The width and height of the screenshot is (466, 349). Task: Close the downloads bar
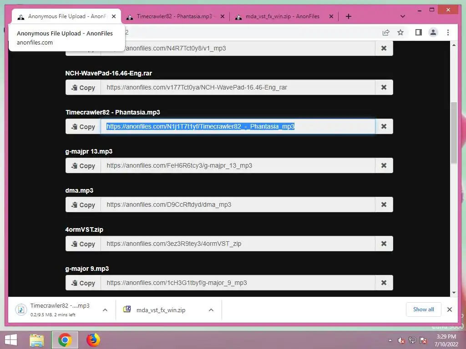point(450,309)
